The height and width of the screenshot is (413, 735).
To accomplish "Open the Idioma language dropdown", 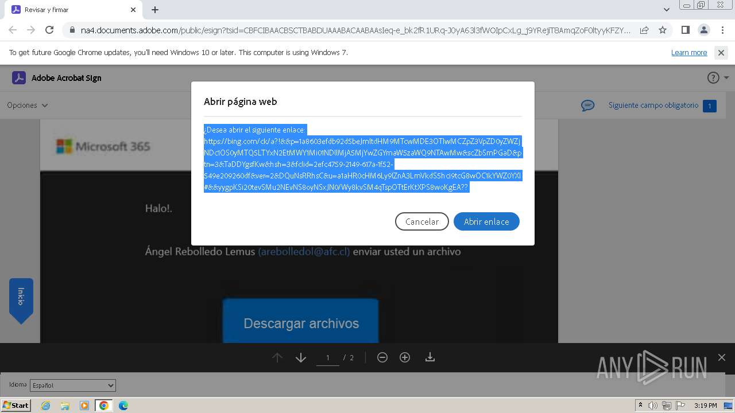I will click(73, 385).
